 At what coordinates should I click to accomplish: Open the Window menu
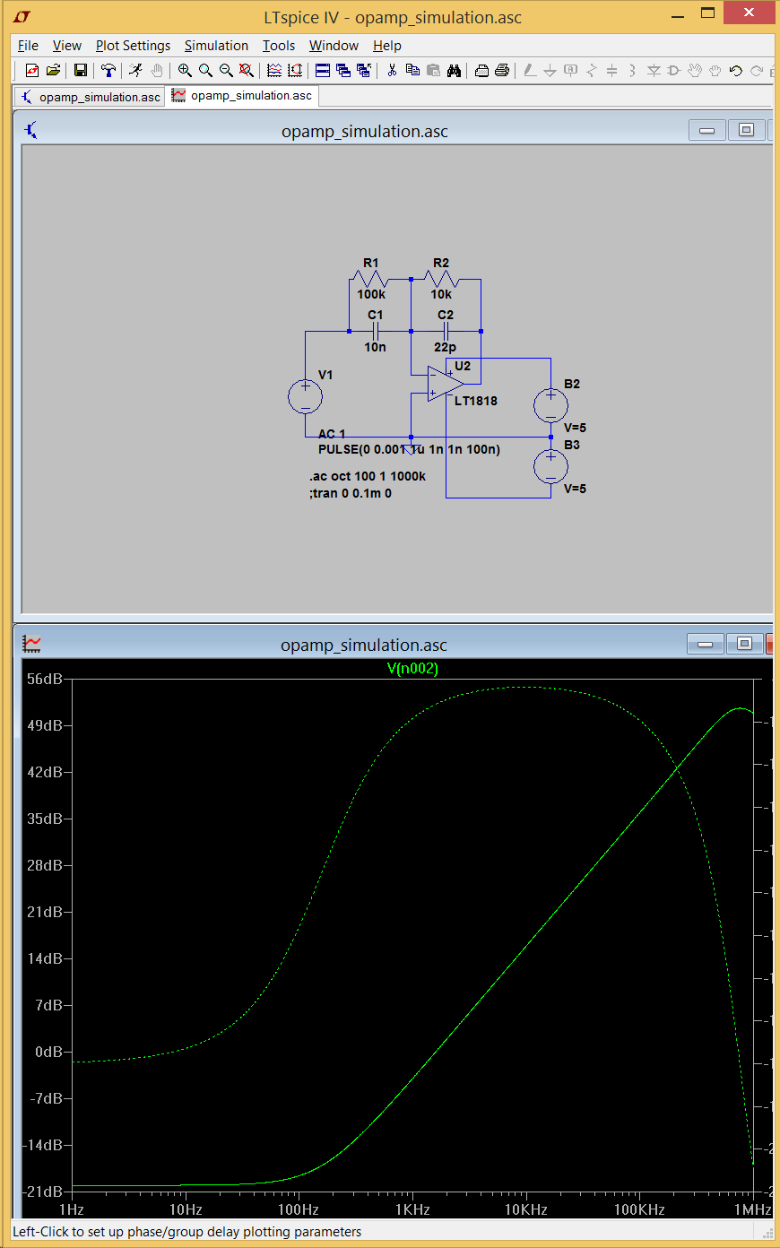click(334, 46)
